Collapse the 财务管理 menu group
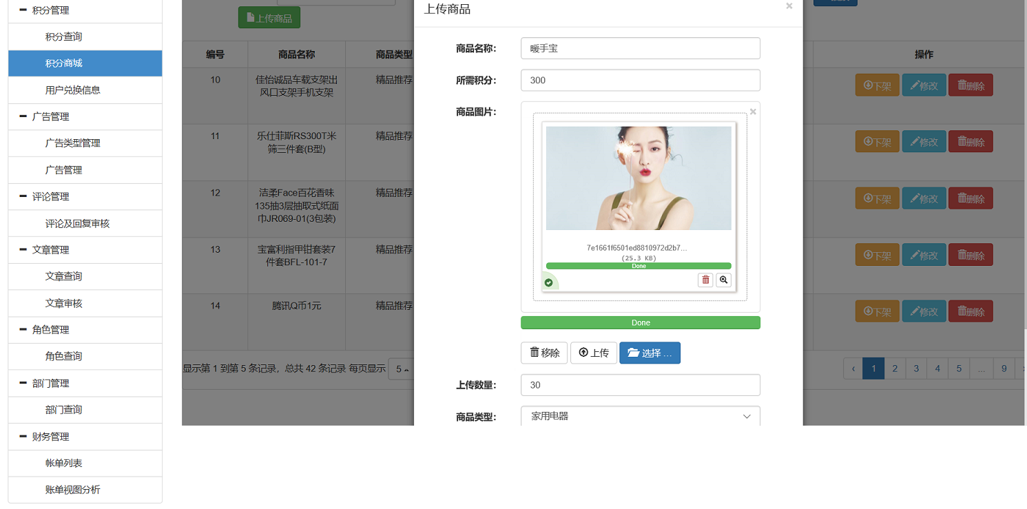The height and width of the screenshot is (509, 1027). [x=23, y=437]
